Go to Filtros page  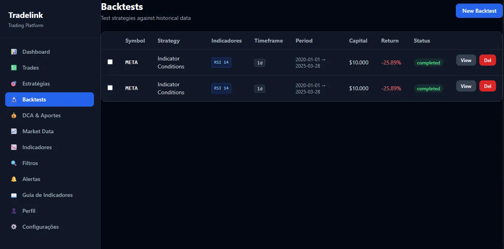[x=49, y=163]
